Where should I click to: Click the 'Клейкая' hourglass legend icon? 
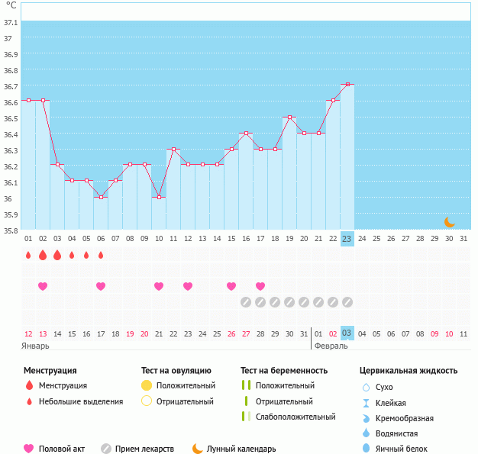(x=366, y=403)
